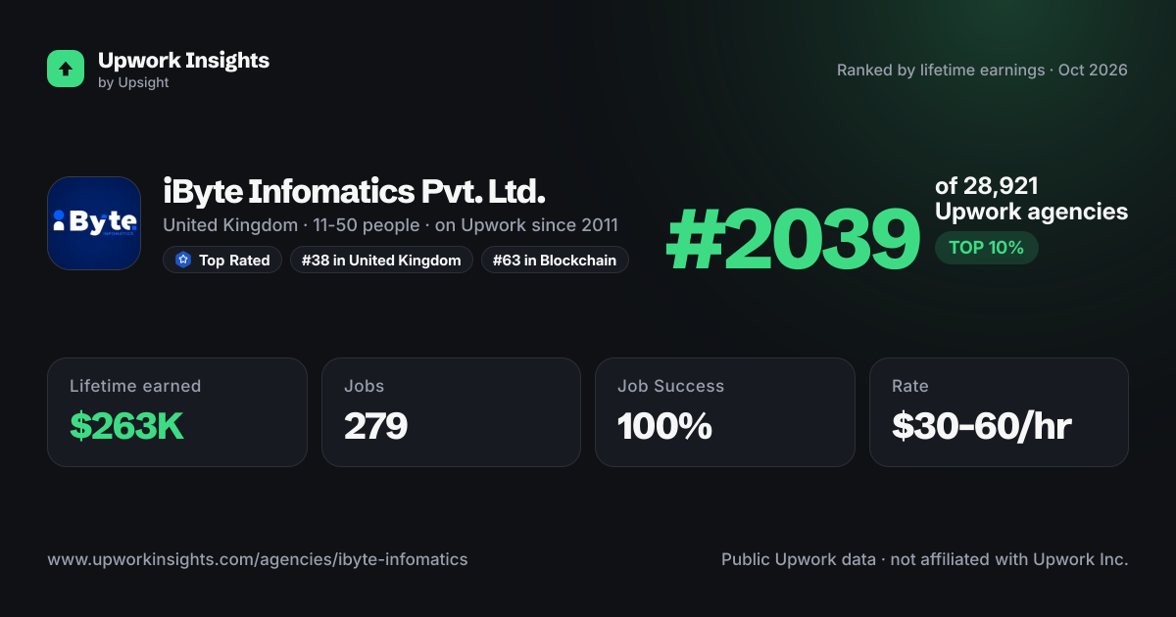
Task: Click the Top Rated badge icon
Action: click(x=183, y=261)
